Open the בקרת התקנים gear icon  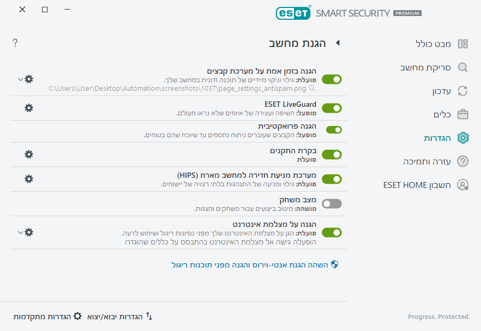pyautogui.click(x=28, y=154)
